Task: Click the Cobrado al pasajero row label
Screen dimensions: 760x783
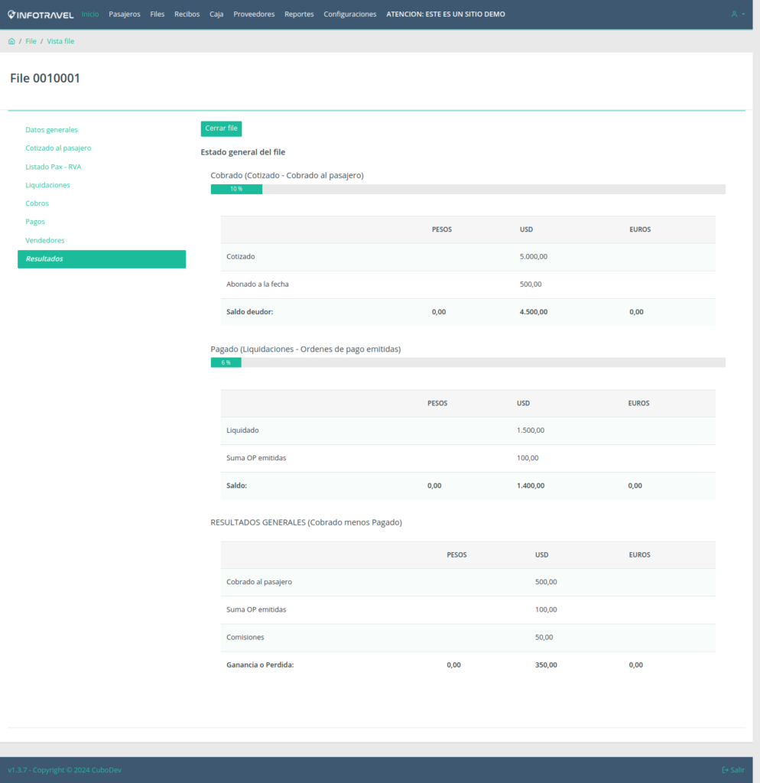Action: click(x=259, y=582)
